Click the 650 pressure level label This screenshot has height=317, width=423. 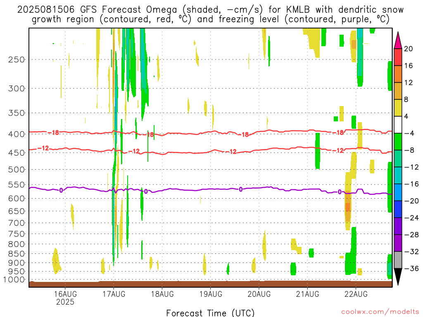coord(17,211)
